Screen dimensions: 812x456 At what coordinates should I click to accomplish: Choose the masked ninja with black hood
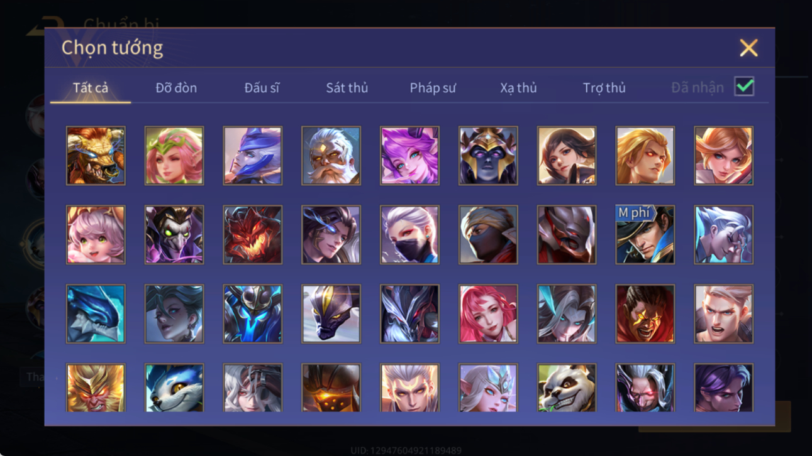pyautogui.click(x=488, y=234)
